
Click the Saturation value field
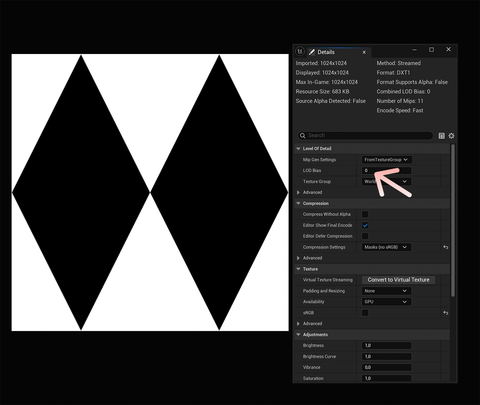coord(387,378)
